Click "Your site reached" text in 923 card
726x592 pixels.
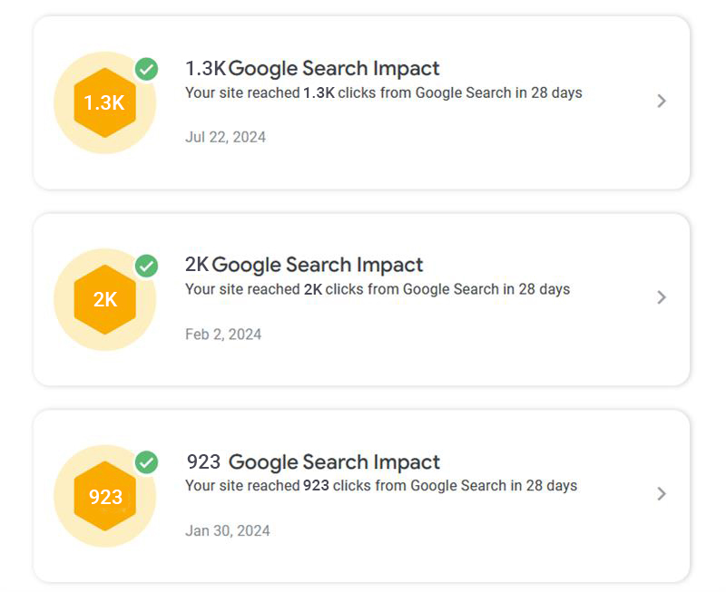coord(241,486)
